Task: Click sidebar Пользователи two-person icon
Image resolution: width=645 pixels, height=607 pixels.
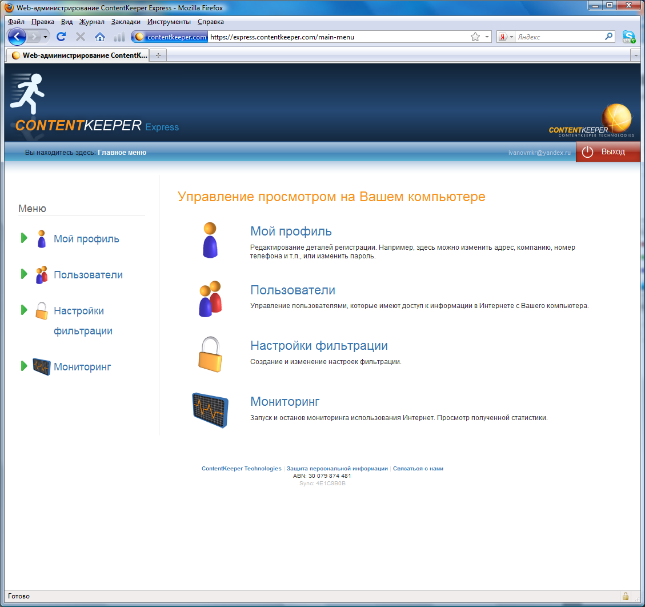Action: coord(42,274)
